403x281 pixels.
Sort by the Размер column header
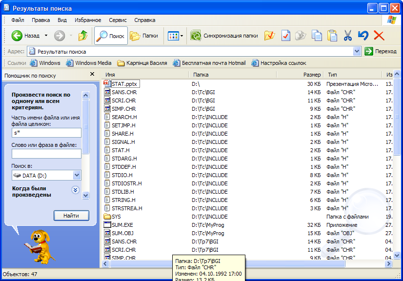pos(300,75)
